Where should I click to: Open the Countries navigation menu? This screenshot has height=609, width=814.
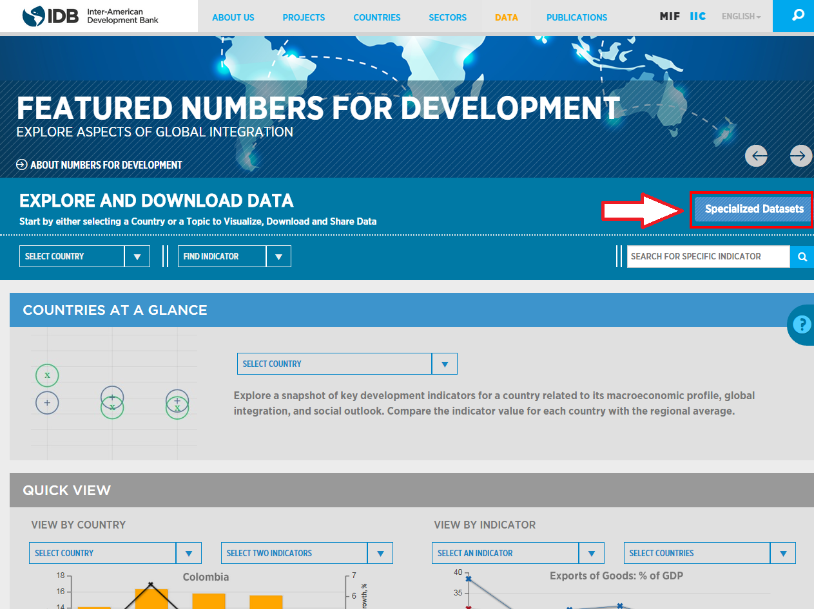pyautogui.click(x=376, y=17)
